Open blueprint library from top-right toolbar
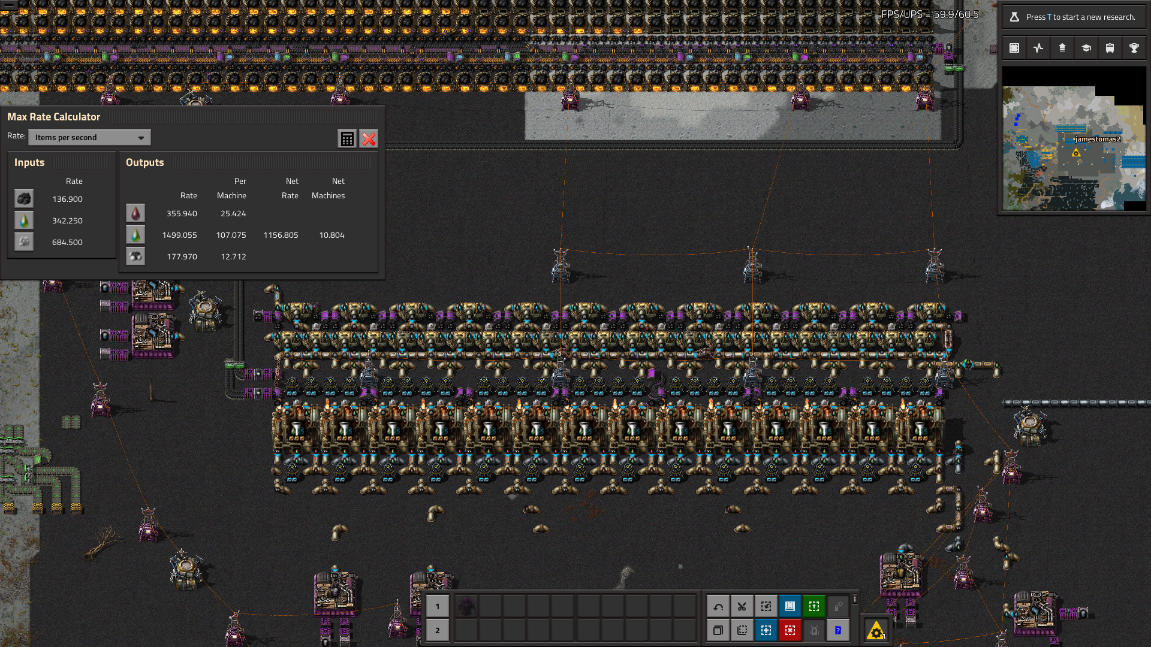 1014,48
